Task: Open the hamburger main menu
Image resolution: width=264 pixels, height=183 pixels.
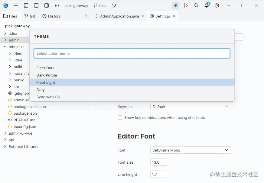Action: (x=16, y=5)
